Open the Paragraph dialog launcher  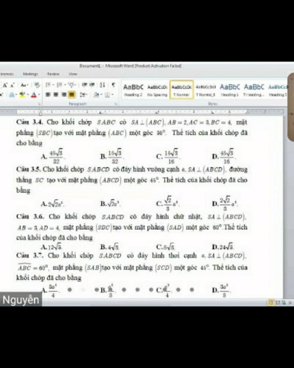coord(116,104)
